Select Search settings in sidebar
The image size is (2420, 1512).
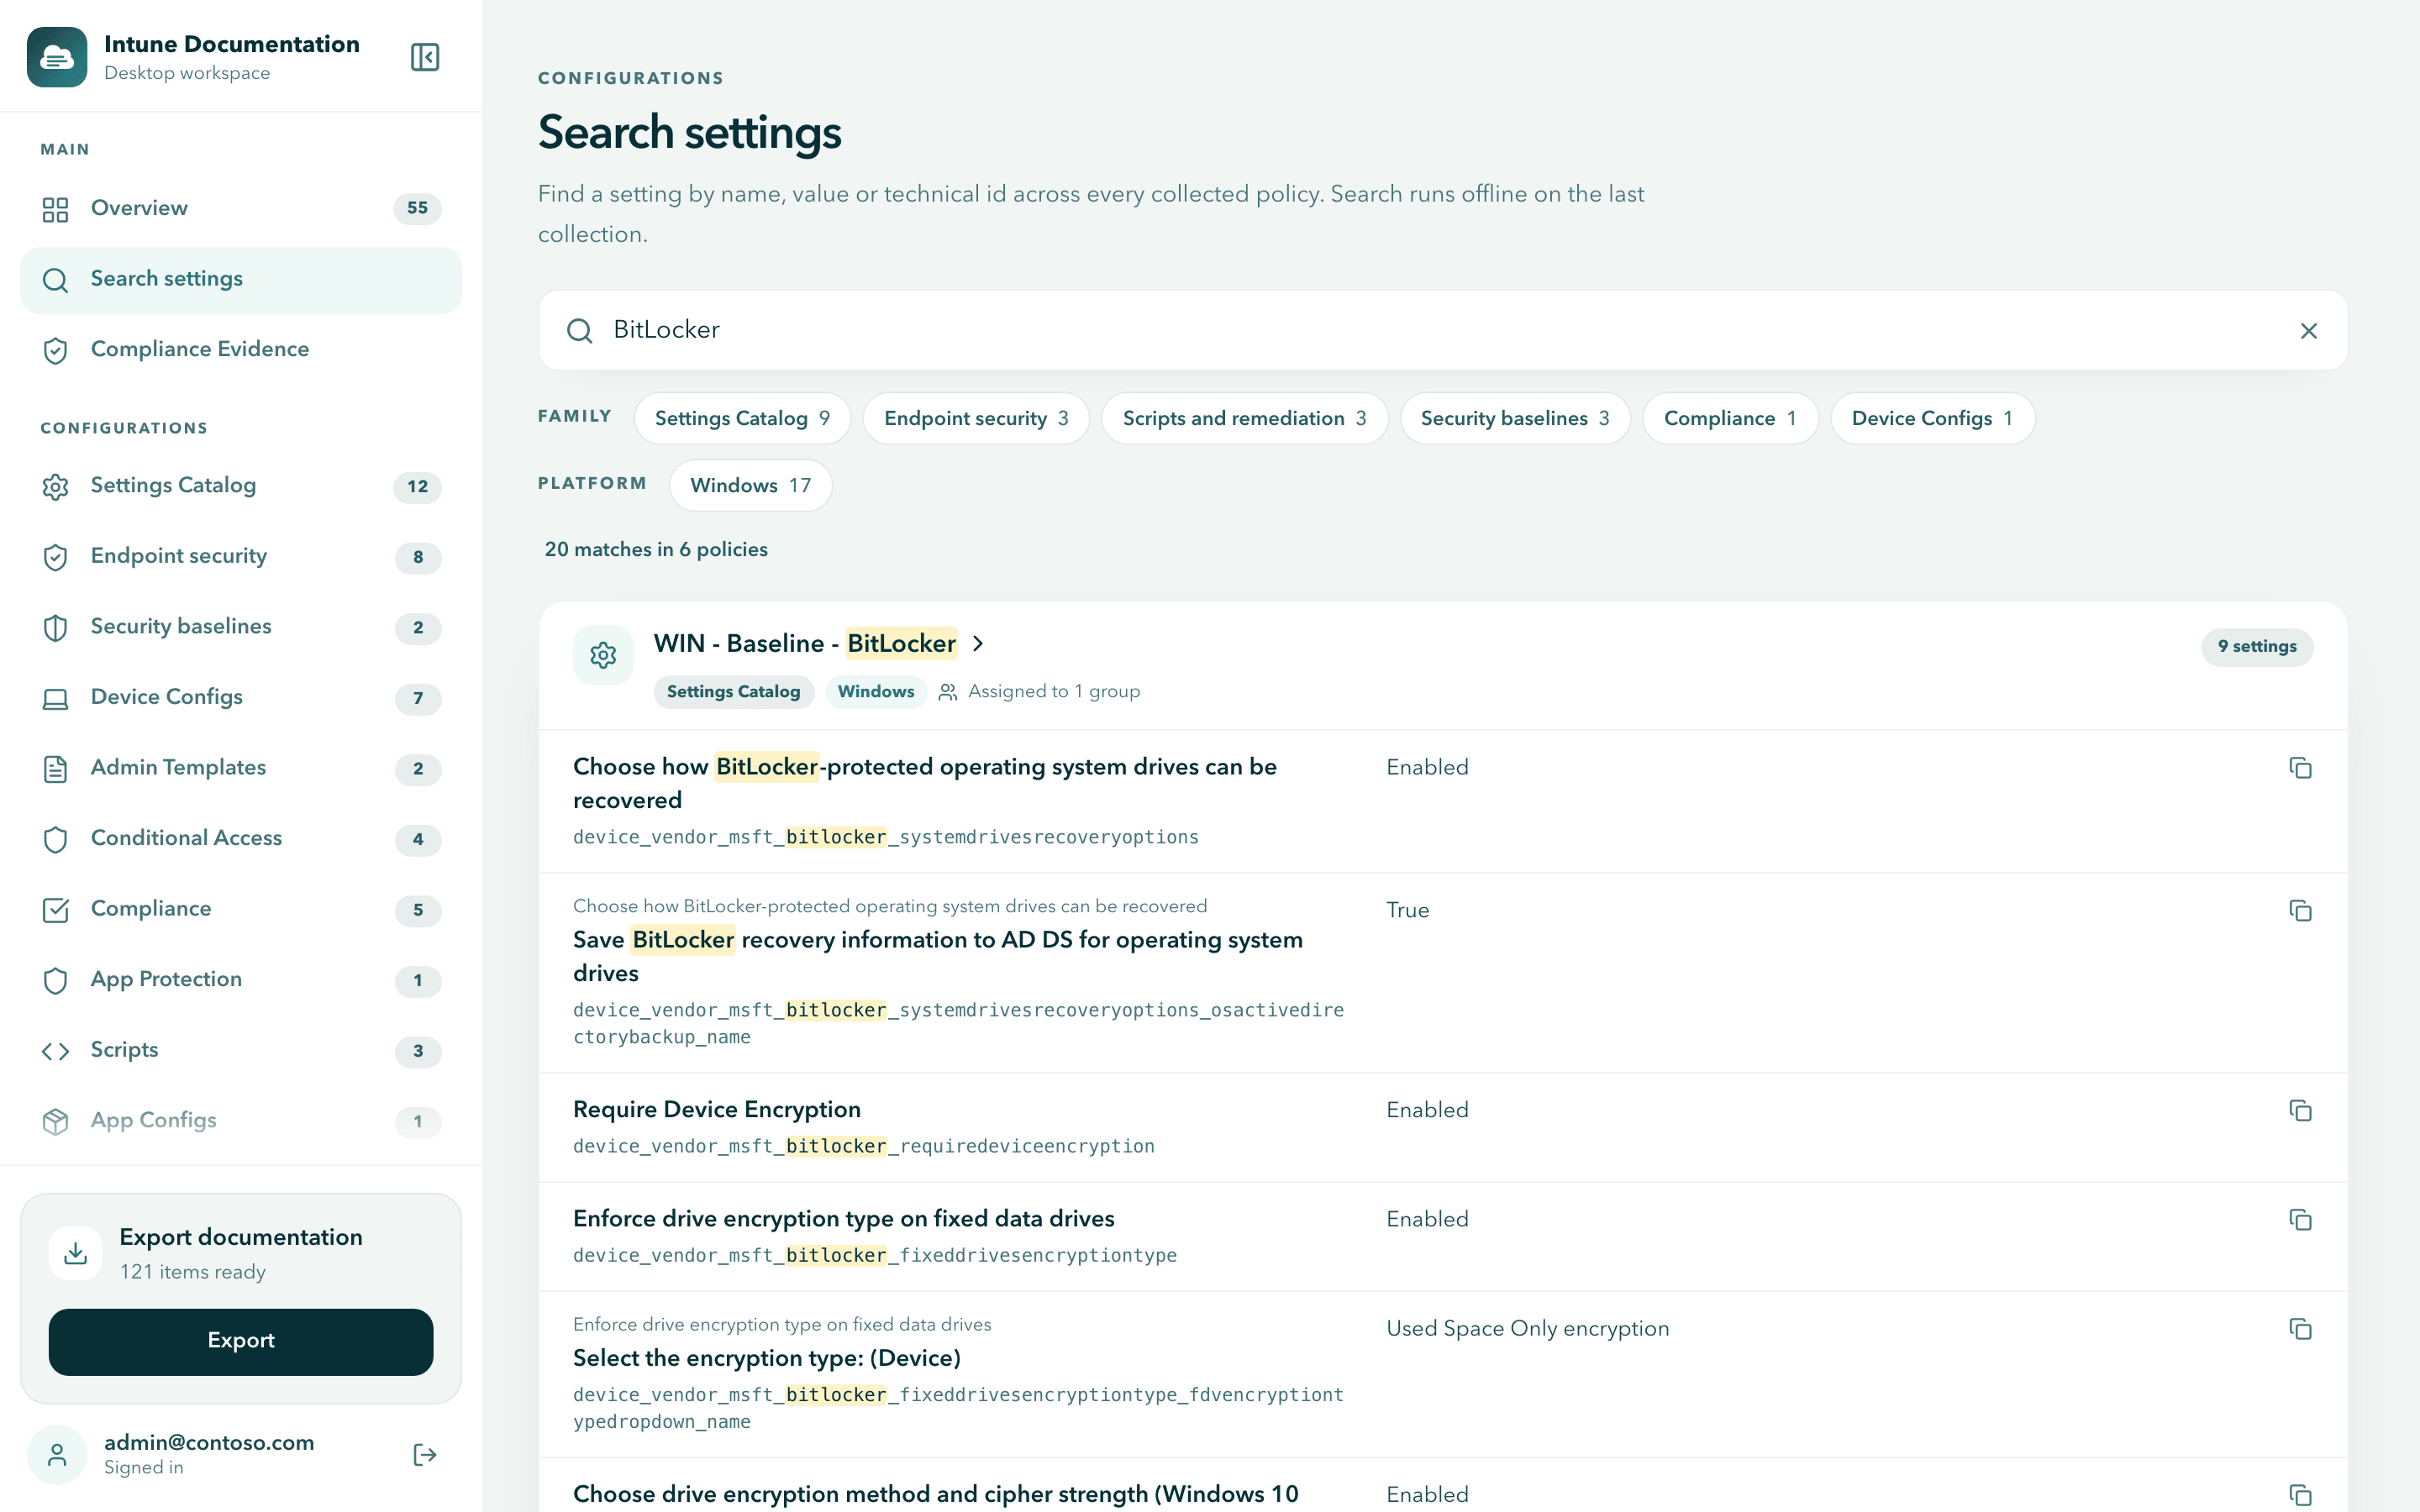[241, 279]
